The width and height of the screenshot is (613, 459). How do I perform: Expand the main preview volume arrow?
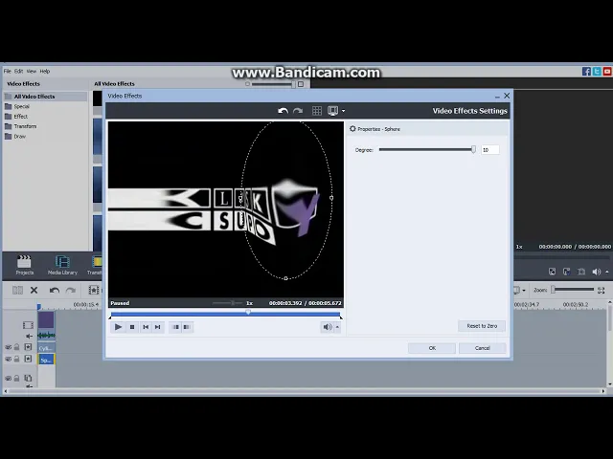click(606, 272)
